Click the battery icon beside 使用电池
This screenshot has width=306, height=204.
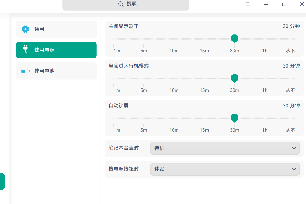[25, 71]
